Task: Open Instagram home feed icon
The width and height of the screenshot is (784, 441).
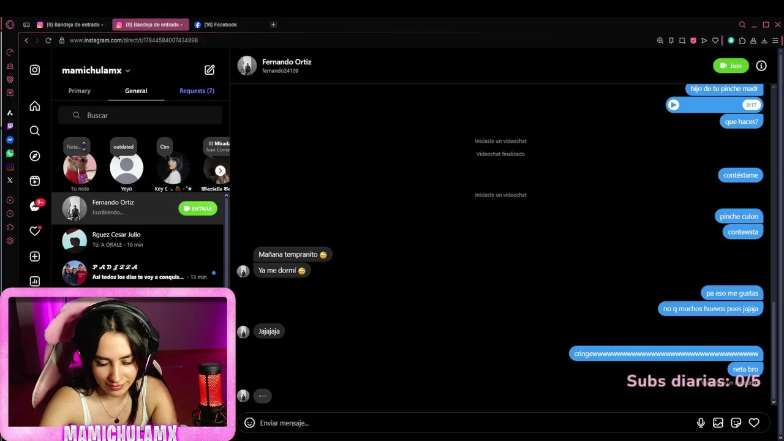Action: click(35, 106)
